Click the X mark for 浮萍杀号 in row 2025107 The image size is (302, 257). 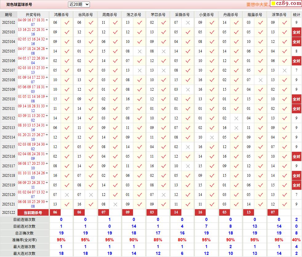coord(284,70)
